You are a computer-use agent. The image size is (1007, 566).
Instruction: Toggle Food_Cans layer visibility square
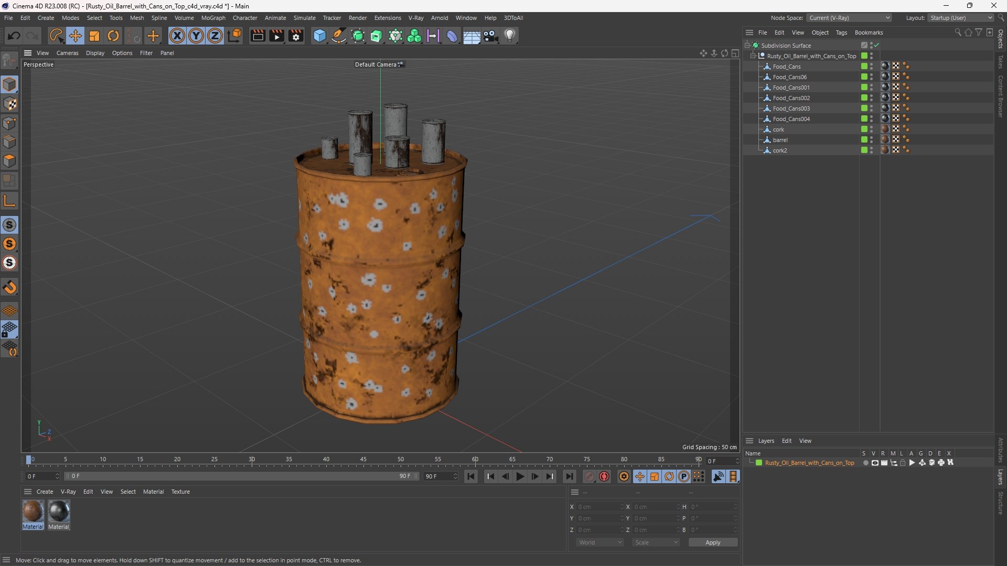coord(864,67)
